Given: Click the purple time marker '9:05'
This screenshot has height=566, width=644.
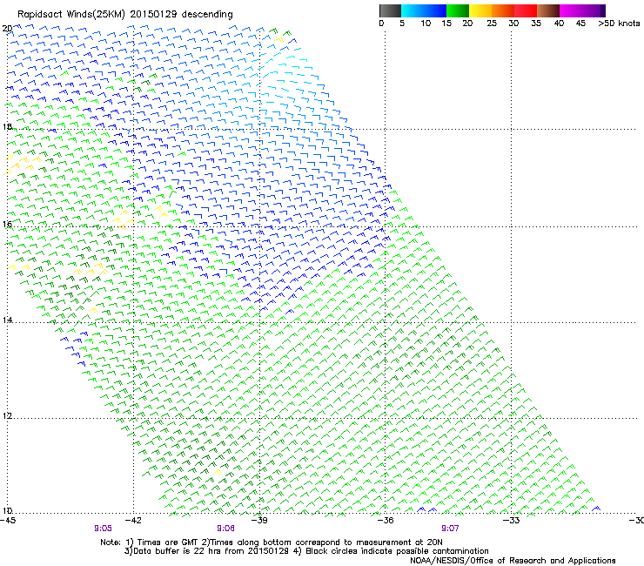Looking at the screenshot, I should pos(103,529).
